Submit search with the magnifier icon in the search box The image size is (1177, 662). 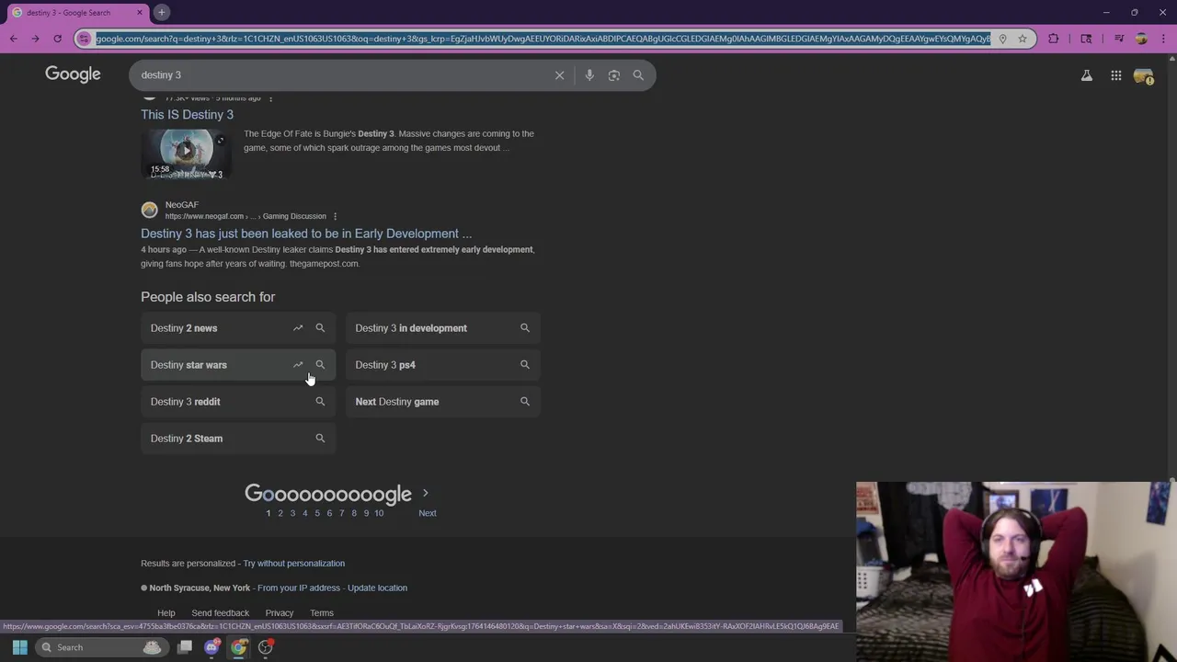tap(638, 75)
